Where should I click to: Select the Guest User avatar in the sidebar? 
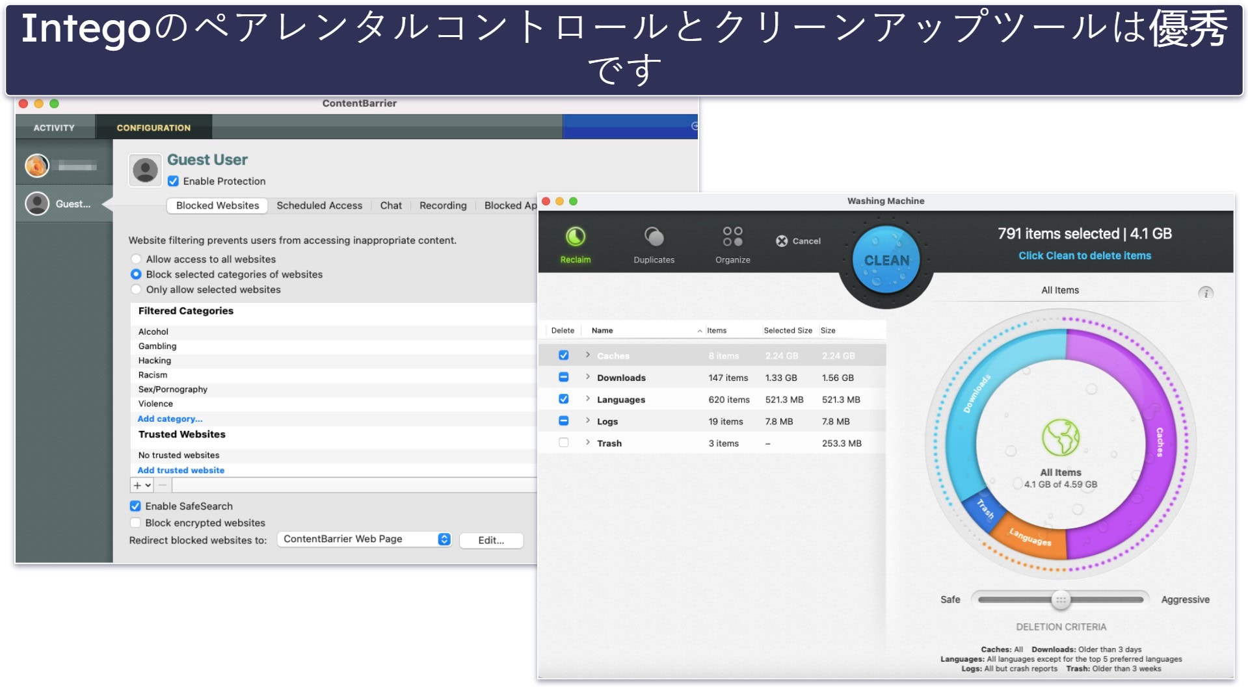[x=37, y=203]
